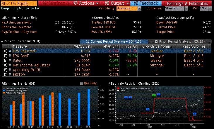The width and height of the screenshot is (214, 129).
Task: Open the Cur USD currency dropdown arrow
Action: 210,9
